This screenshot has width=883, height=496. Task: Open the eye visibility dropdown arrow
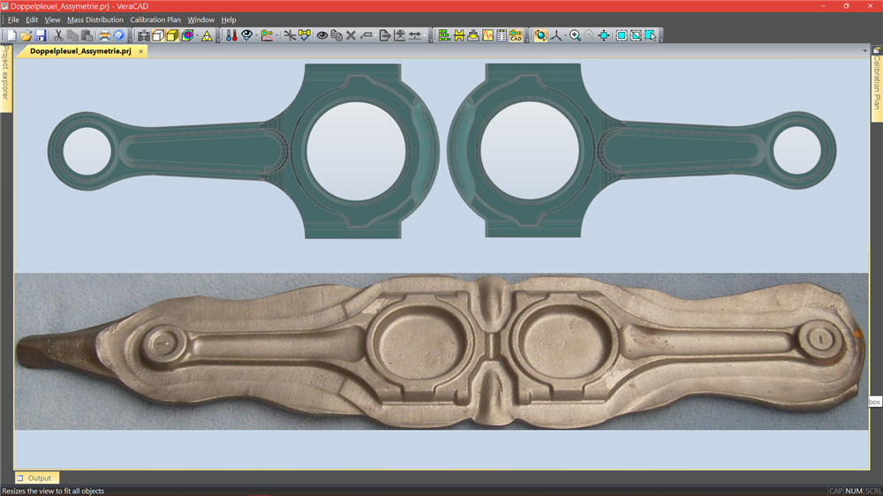(x=255, y=36)
